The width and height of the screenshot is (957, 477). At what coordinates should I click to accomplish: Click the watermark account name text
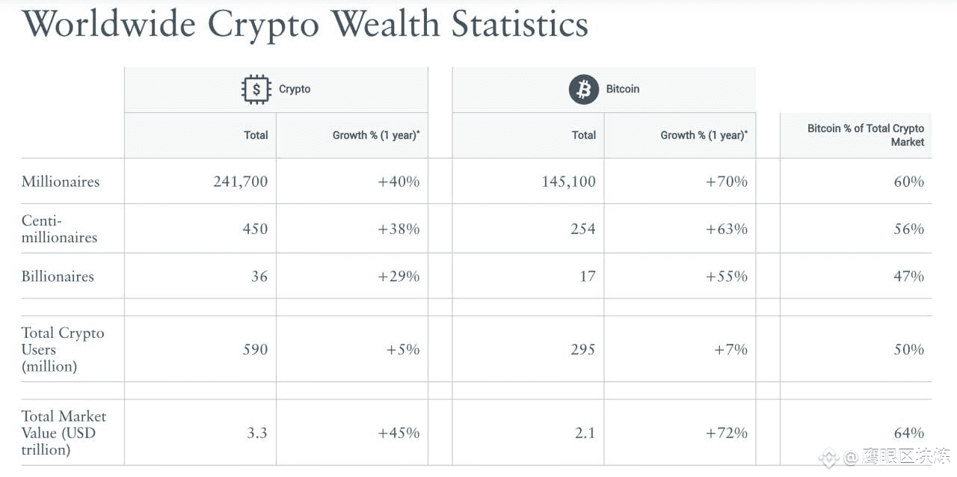tap(898, 457)
